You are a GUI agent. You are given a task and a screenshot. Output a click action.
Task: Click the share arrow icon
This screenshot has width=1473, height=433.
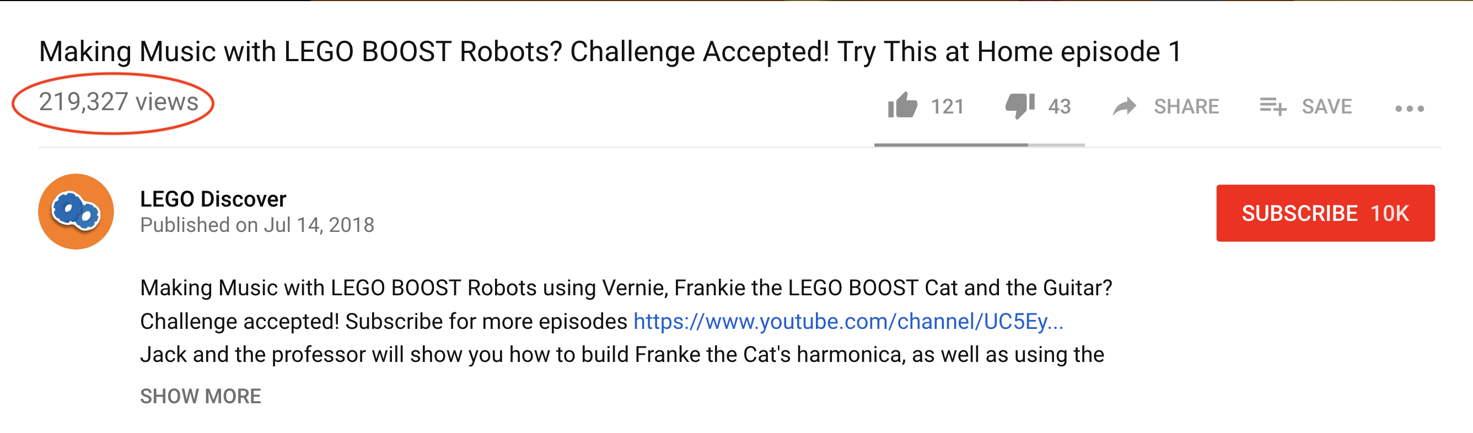point(1124,107)
